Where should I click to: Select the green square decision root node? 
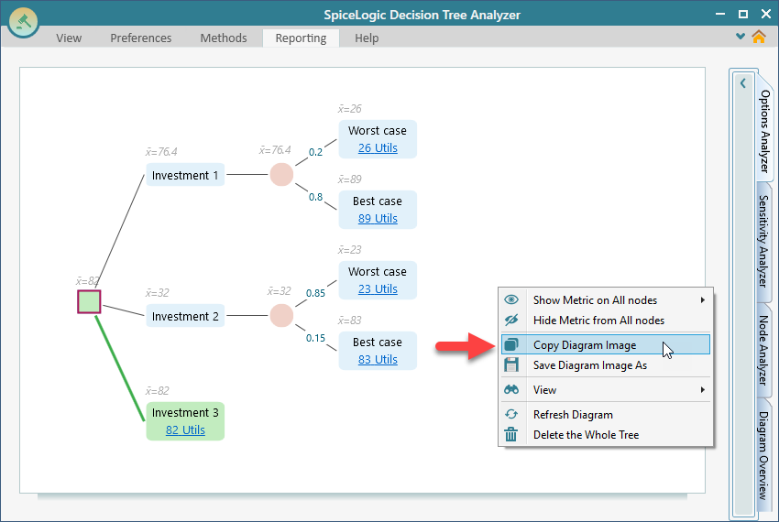coord(89,302)
